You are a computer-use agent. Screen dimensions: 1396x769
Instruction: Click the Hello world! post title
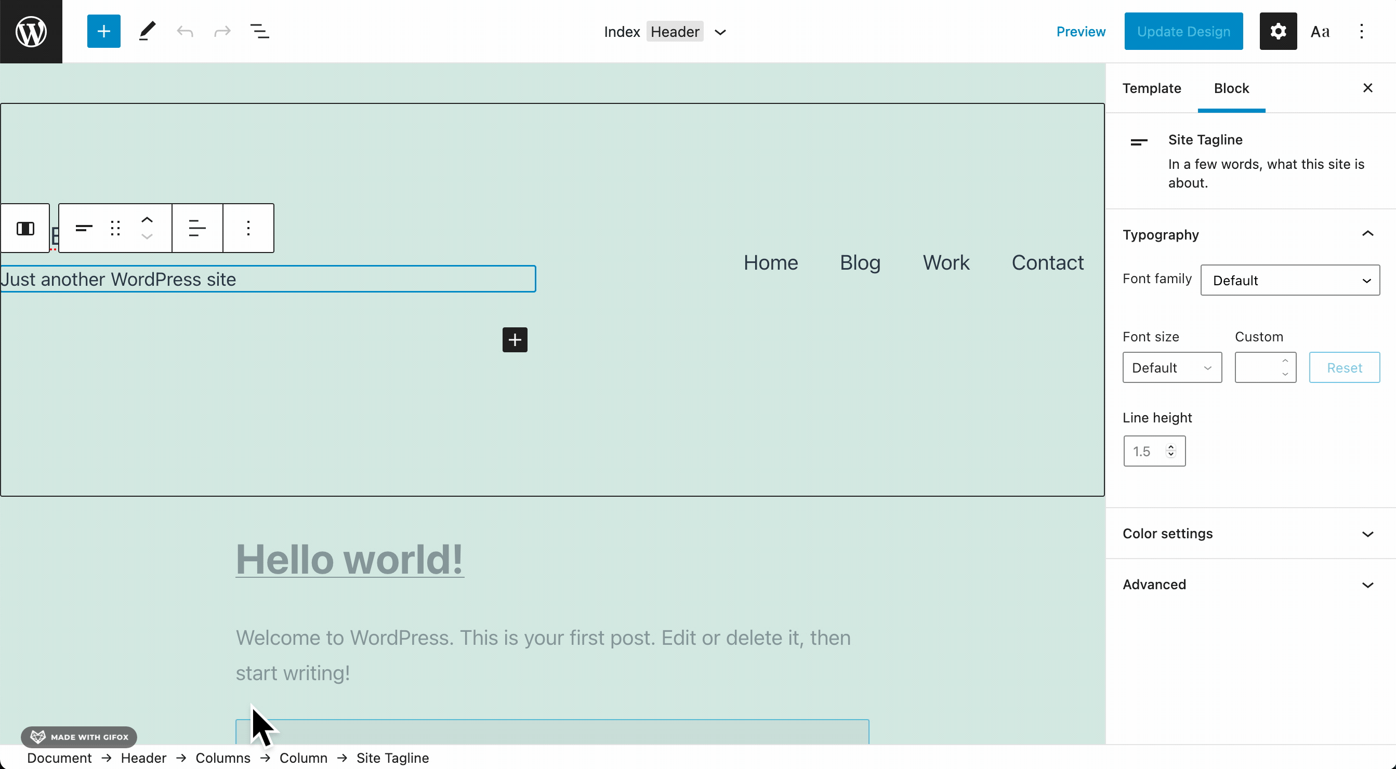[350, 559]
